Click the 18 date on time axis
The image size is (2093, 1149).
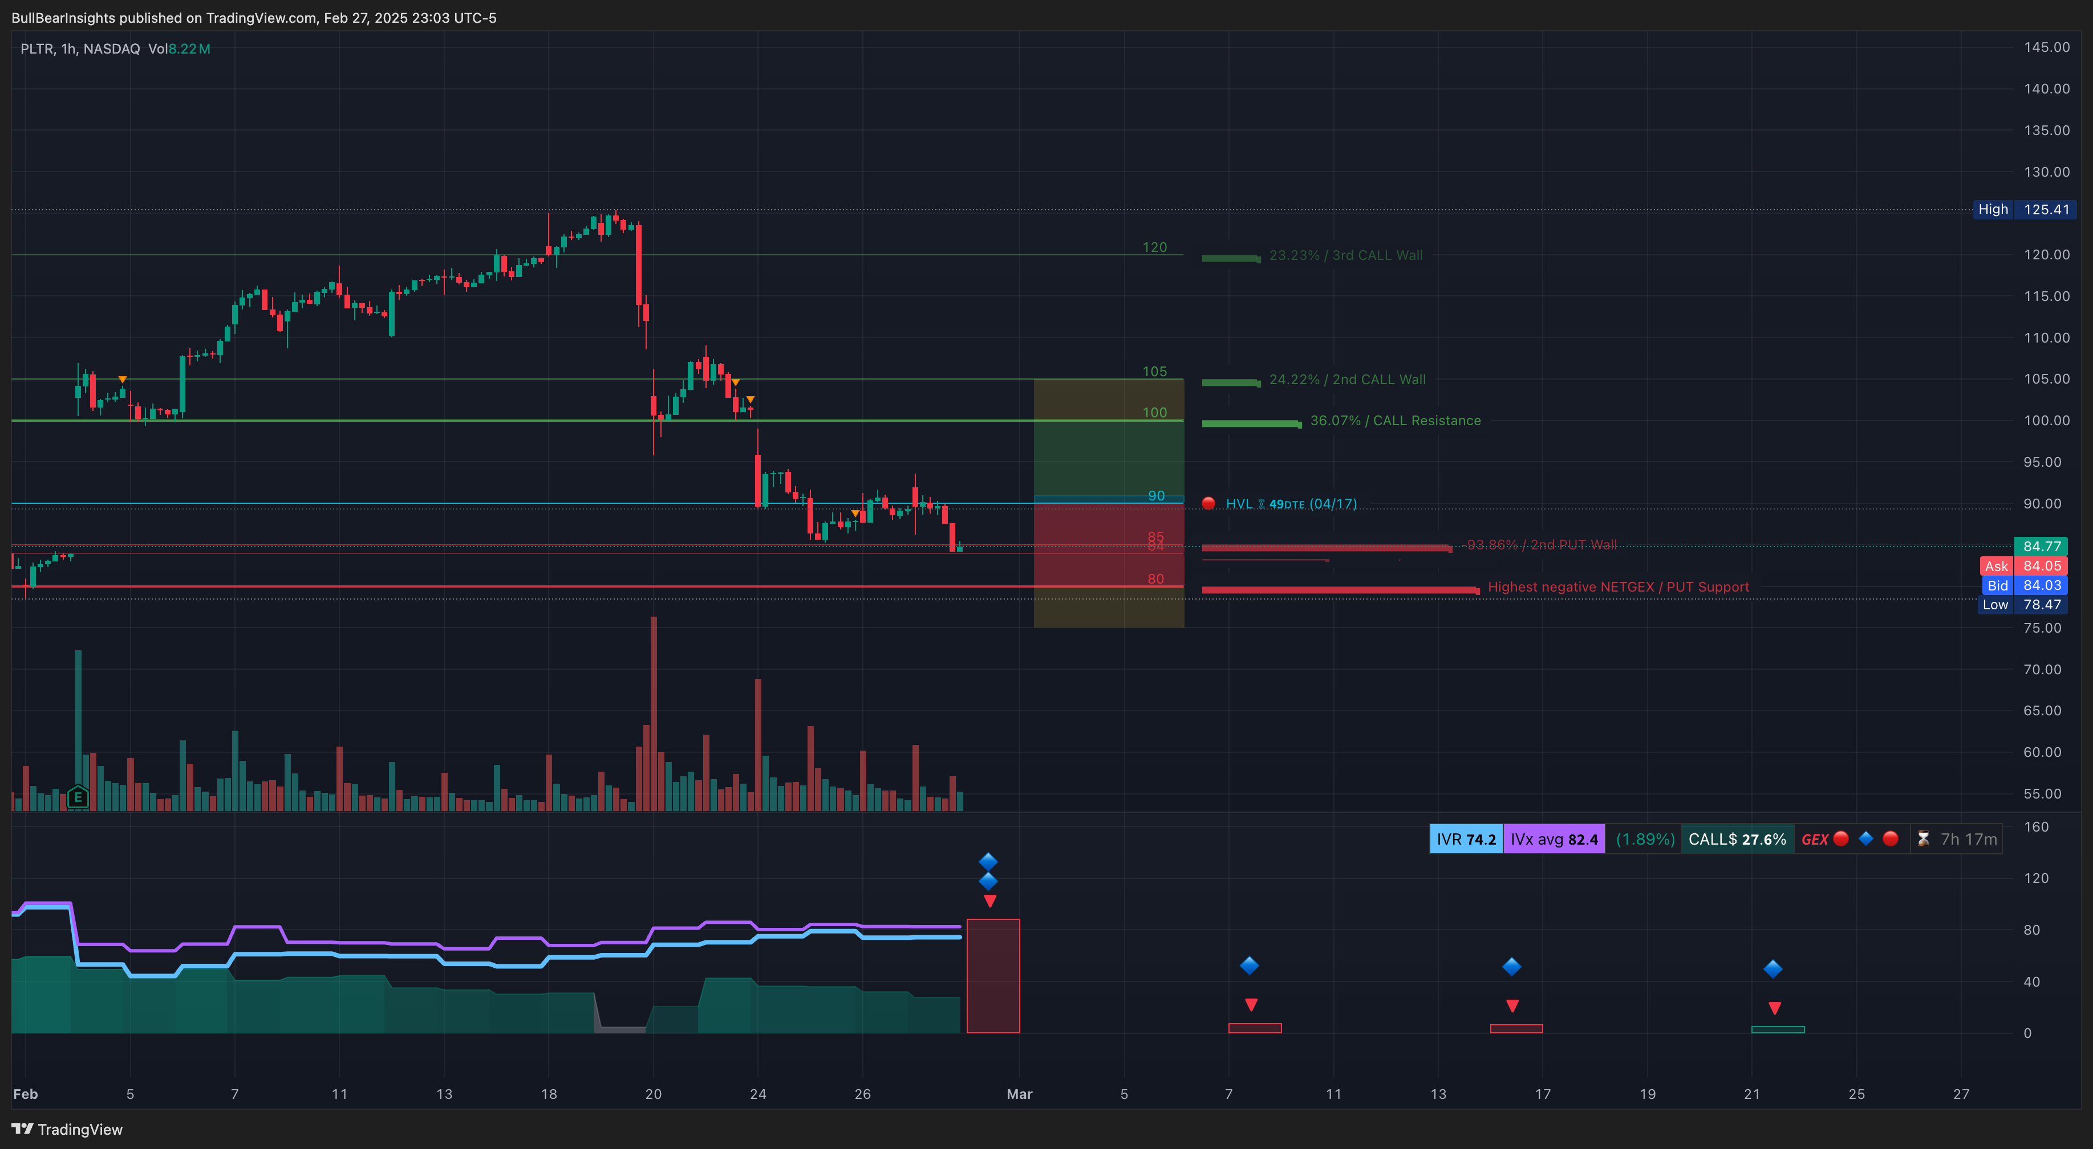[x=549, y=1094]
